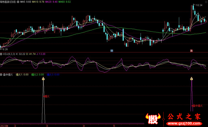Screen dimensions: 208x127
Task: Click the 涨 marker below the price chart
Action: pyautogui.click(x=191, y=50)
